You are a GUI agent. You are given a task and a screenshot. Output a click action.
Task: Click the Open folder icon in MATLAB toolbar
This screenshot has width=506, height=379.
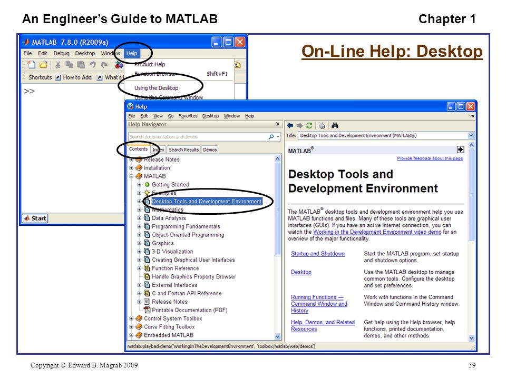coord(43,65)
